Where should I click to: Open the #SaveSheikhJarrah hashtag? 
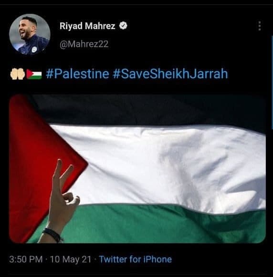tap(170, 74)
